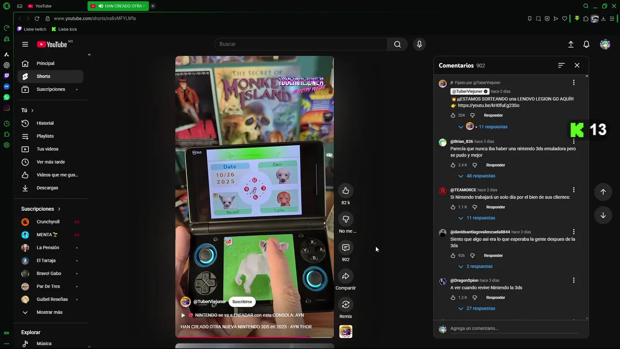The image size is (620, 349).
Task: Open Instagram icon in Opera sidebar
Action: (x=6, y=108)
